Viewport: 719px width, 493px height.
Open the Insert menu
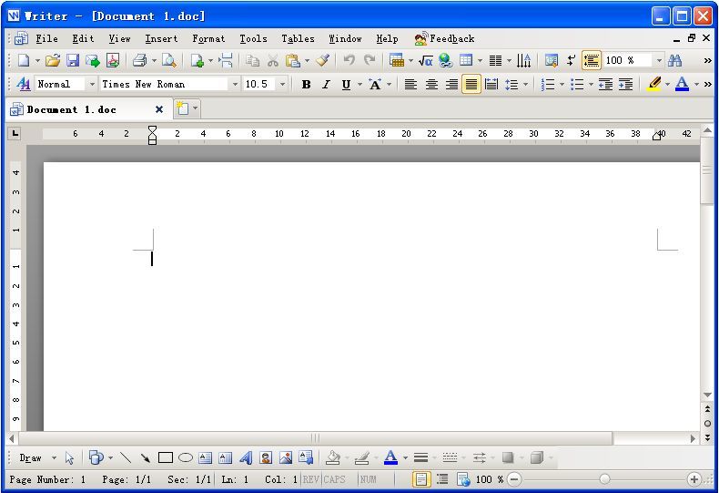(161, 38)
